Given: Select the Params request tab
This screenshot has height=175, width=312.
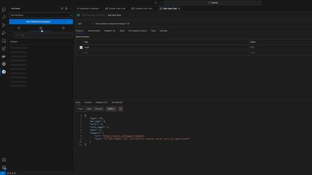Looking at the screenshot, I should (x=80, y=31).
